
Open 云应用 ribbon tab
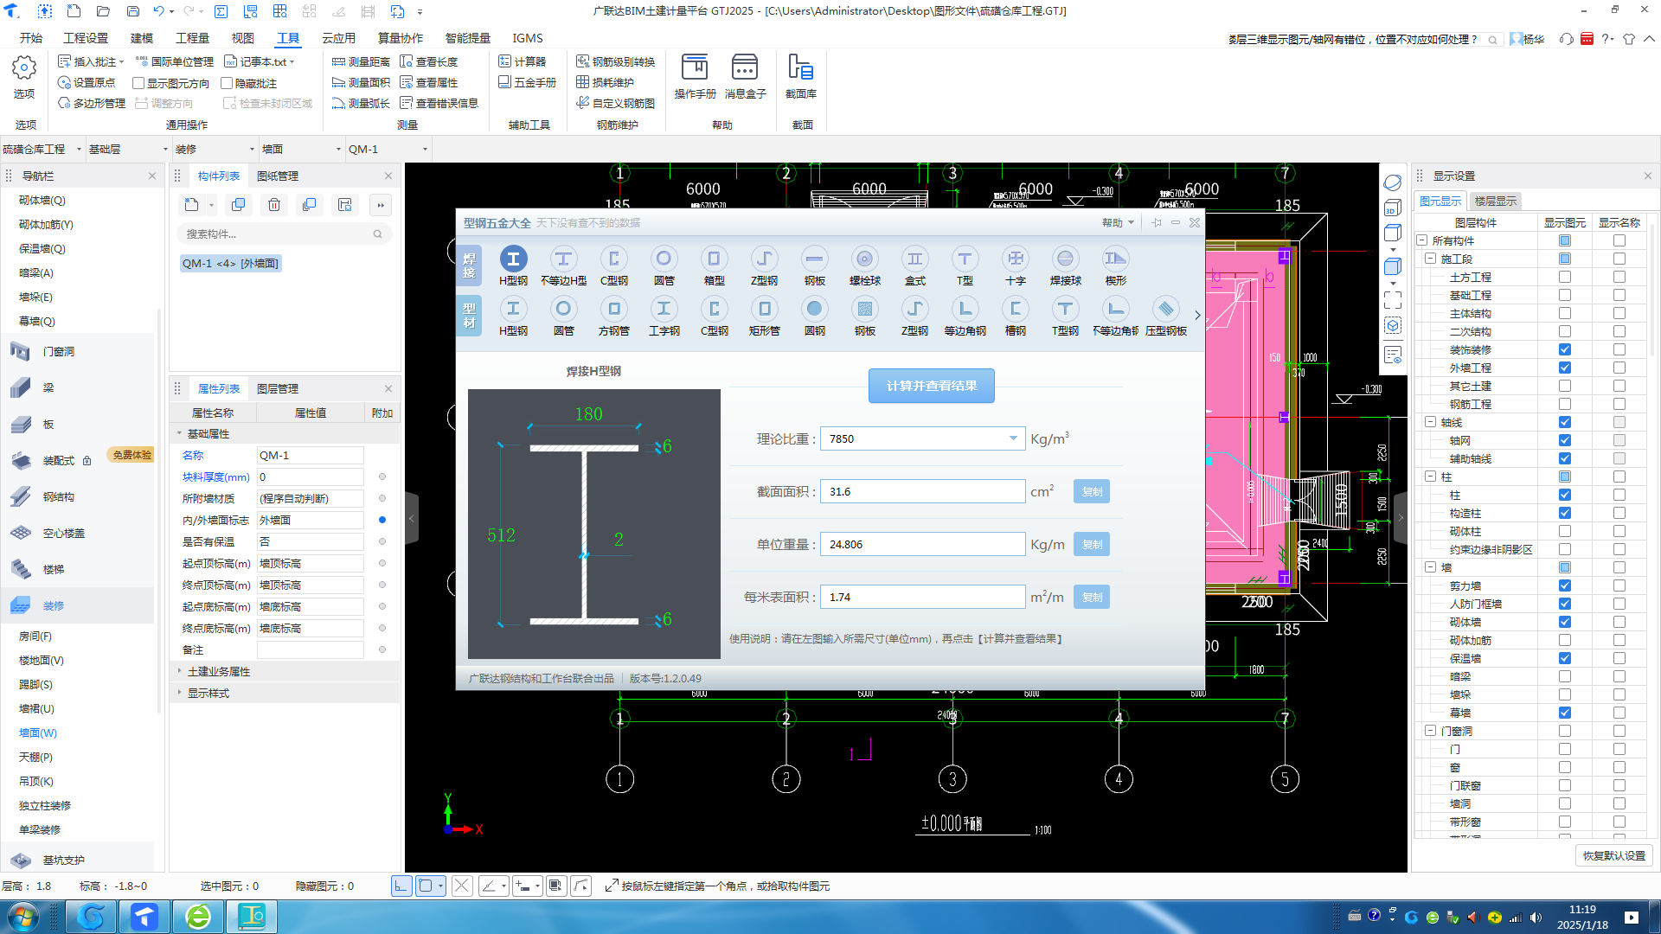(338, 38)
